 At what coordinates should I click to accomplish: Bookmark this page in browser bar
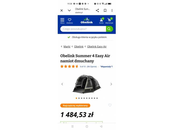(x=105, y=10)
